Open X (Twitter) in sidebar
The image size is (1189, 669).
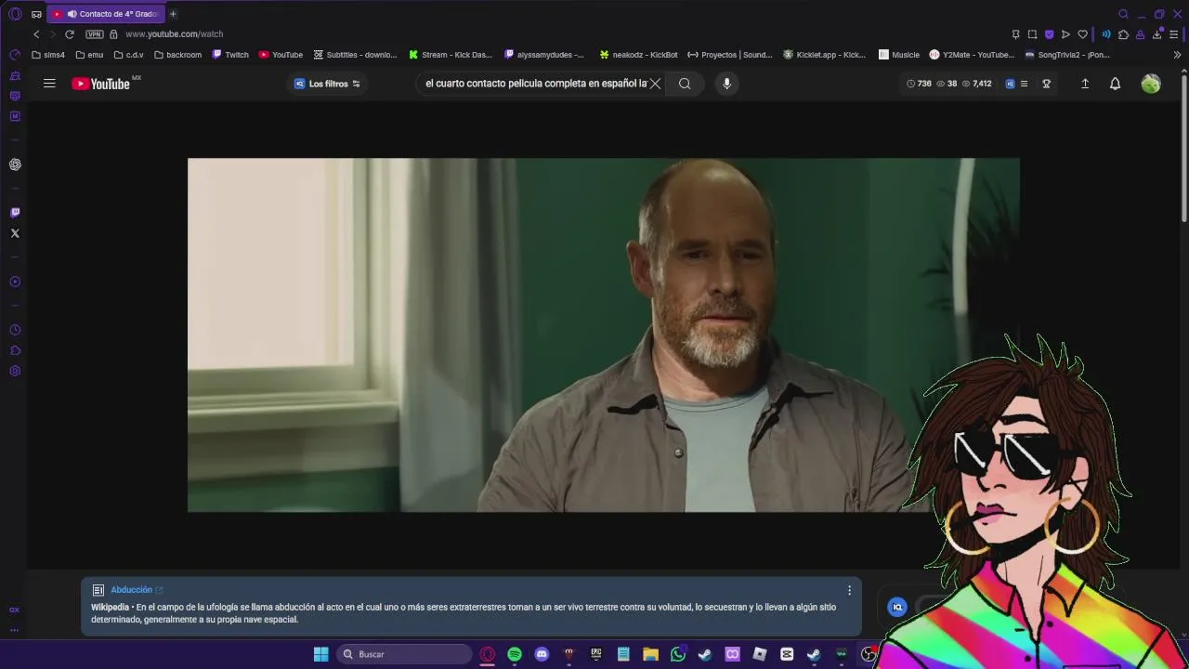coord(15,233)
